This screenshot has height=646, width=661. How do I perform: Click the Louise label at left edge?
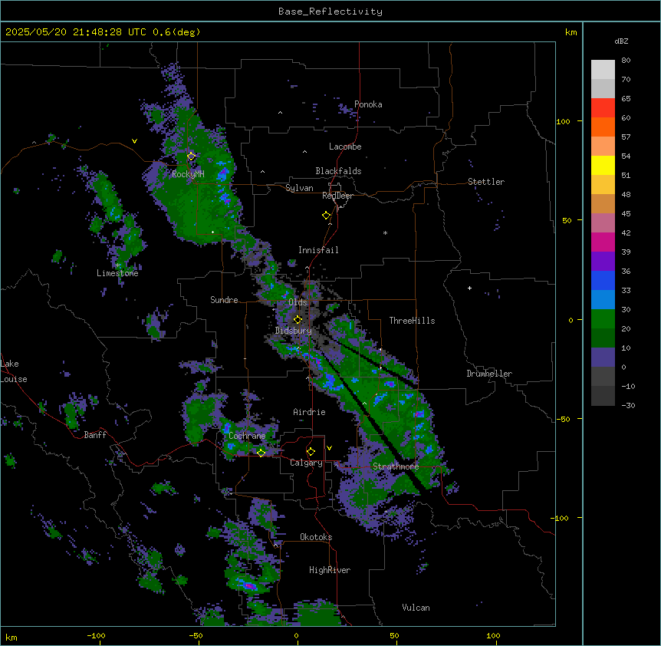(14, 379)
